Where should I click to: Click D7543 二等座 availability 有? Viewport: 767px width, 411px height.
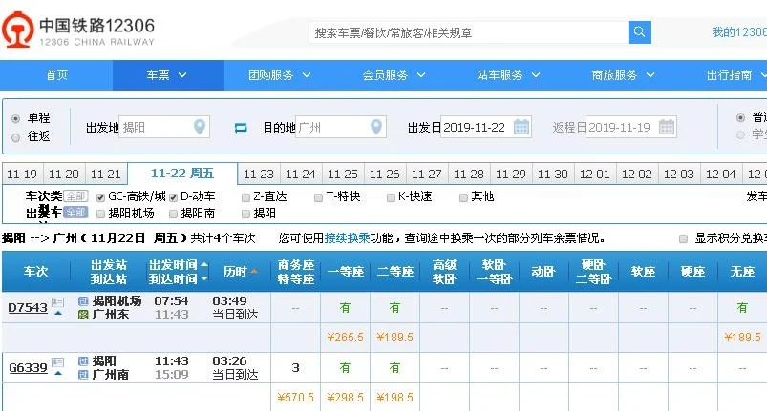pos(394,307)
